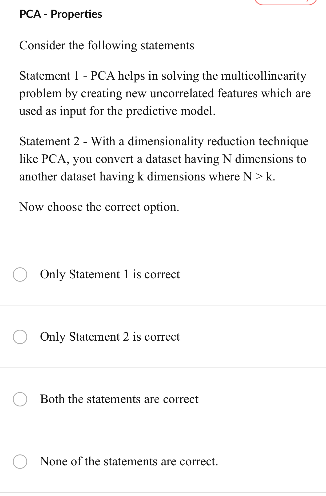Image resolution: width=326 pixels, height=496 pixels.
Task: Click 'Consider the following statements' line
Action: [106, 45]
